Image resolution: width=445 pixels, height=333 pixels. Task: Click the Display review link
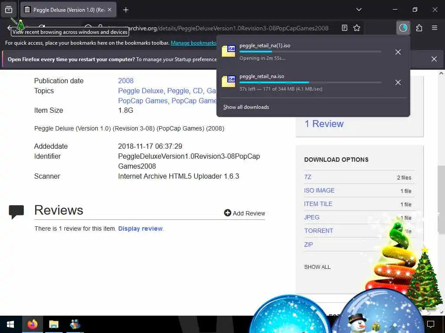[140, 229]
